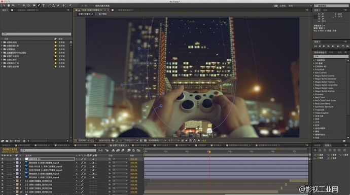Click the Project panel search field
This screenshot has width=350, height=195.
36,34
